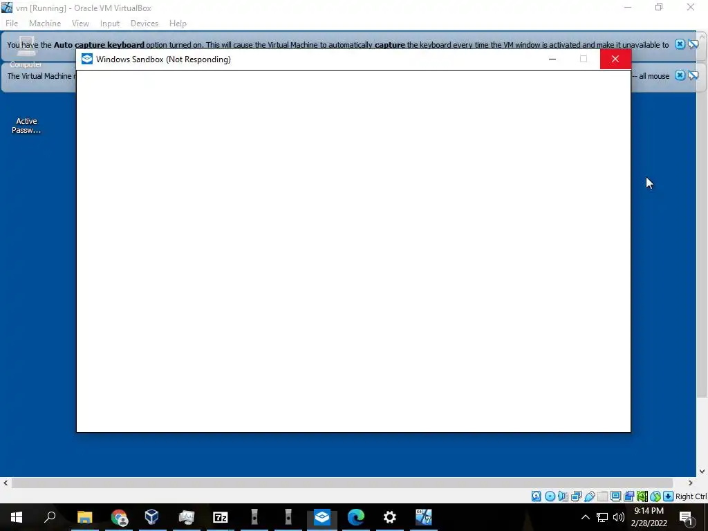The image size is (708, 531).
Task: Expand hidden system tray icons
Action: tap(585, 517)
